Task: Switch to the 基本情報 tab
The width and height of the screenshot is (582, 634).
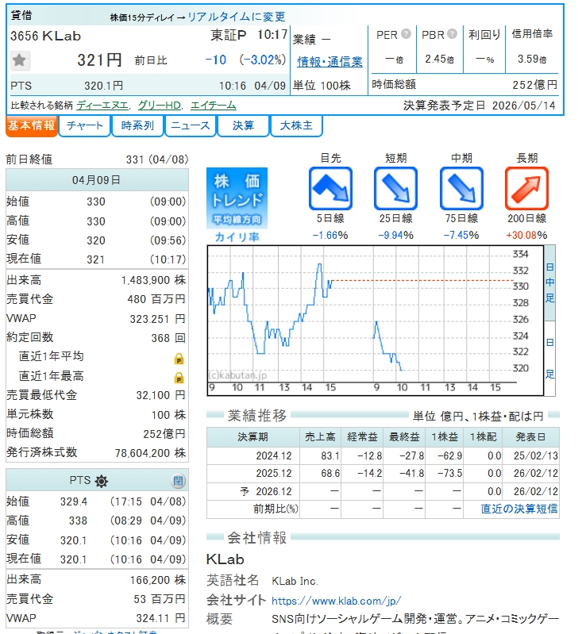Action: pyautogui.click(x=31, y=126)
